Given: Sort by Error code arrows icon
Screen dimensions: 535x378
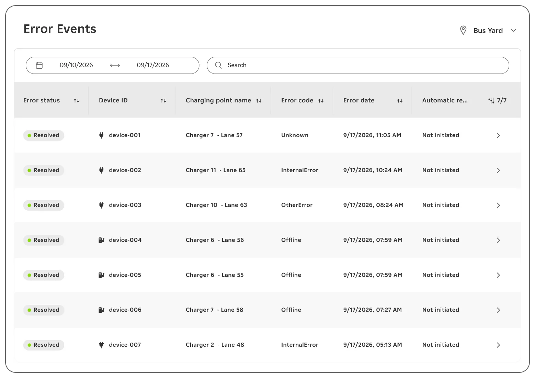Looking at the screenshot, I should [321, 101].
